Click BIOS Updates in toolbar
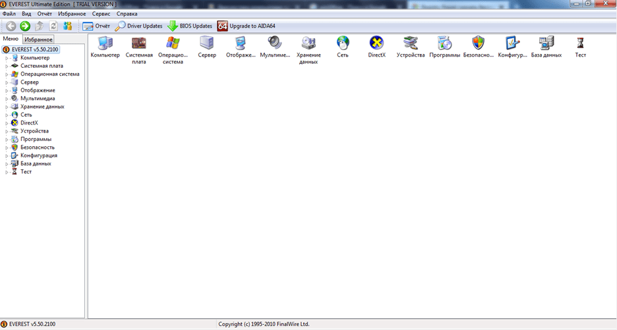Screen dimensions: 617x330 point(190,26)
